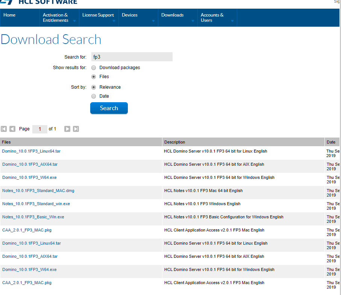
Task: Focus the Search for text field
Action: pyautogui.click(x=132, y=57)
